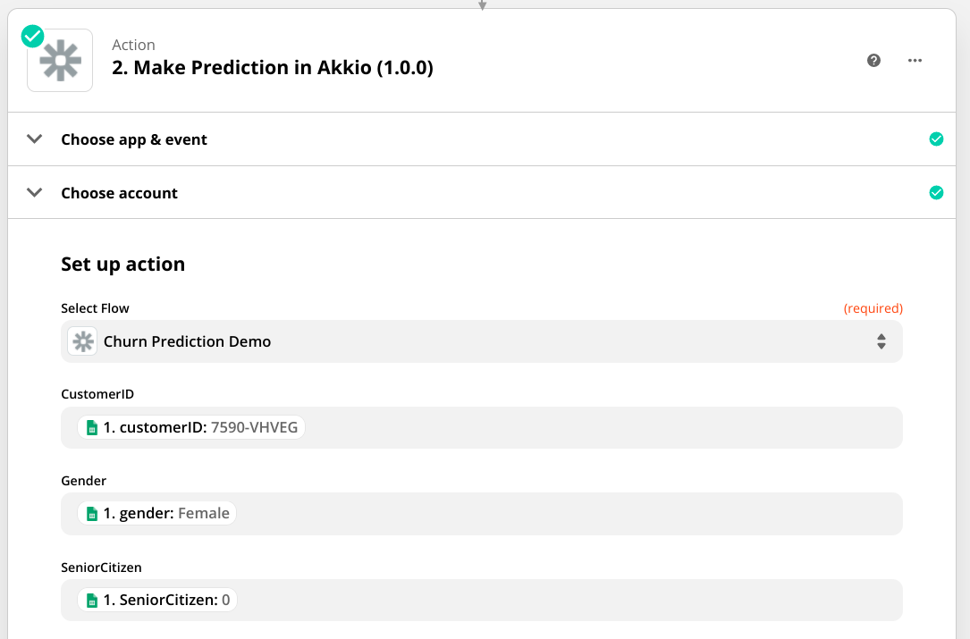Image resolution: width=970 pixels, height=639 pixels.
Task: Click Google Sheets icon in gender pill
Action: click(x=90, y=514)
